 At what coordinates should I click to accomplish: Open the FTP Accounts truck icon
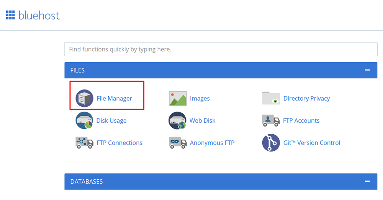pyautogui.click(x=270, y=120)
